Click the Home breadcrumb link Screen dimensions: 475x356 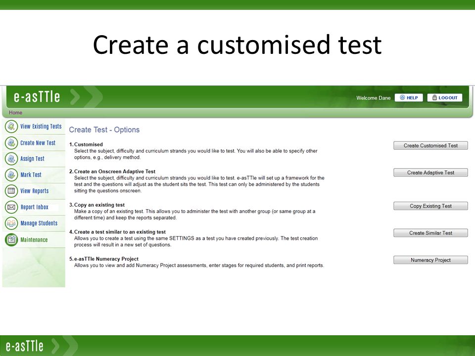click(15, 113)
